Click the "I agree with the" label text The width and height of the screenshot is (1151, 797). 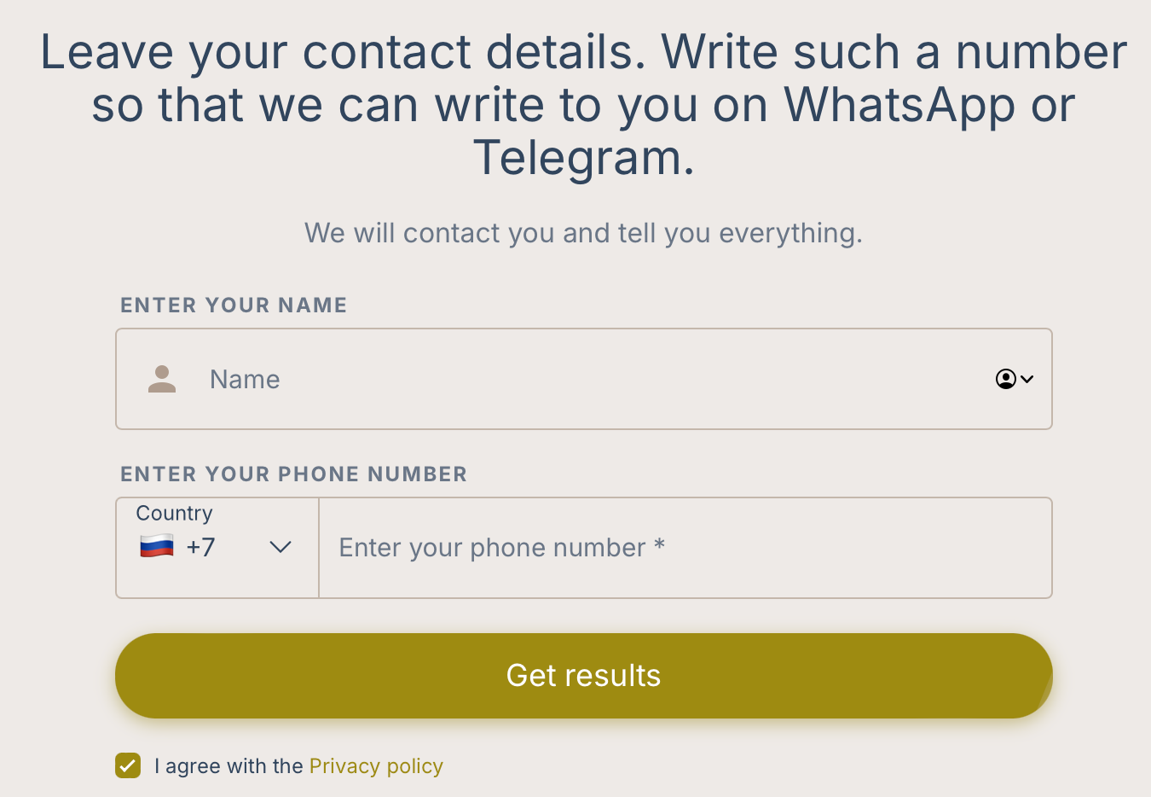click(x=228, y=766)
